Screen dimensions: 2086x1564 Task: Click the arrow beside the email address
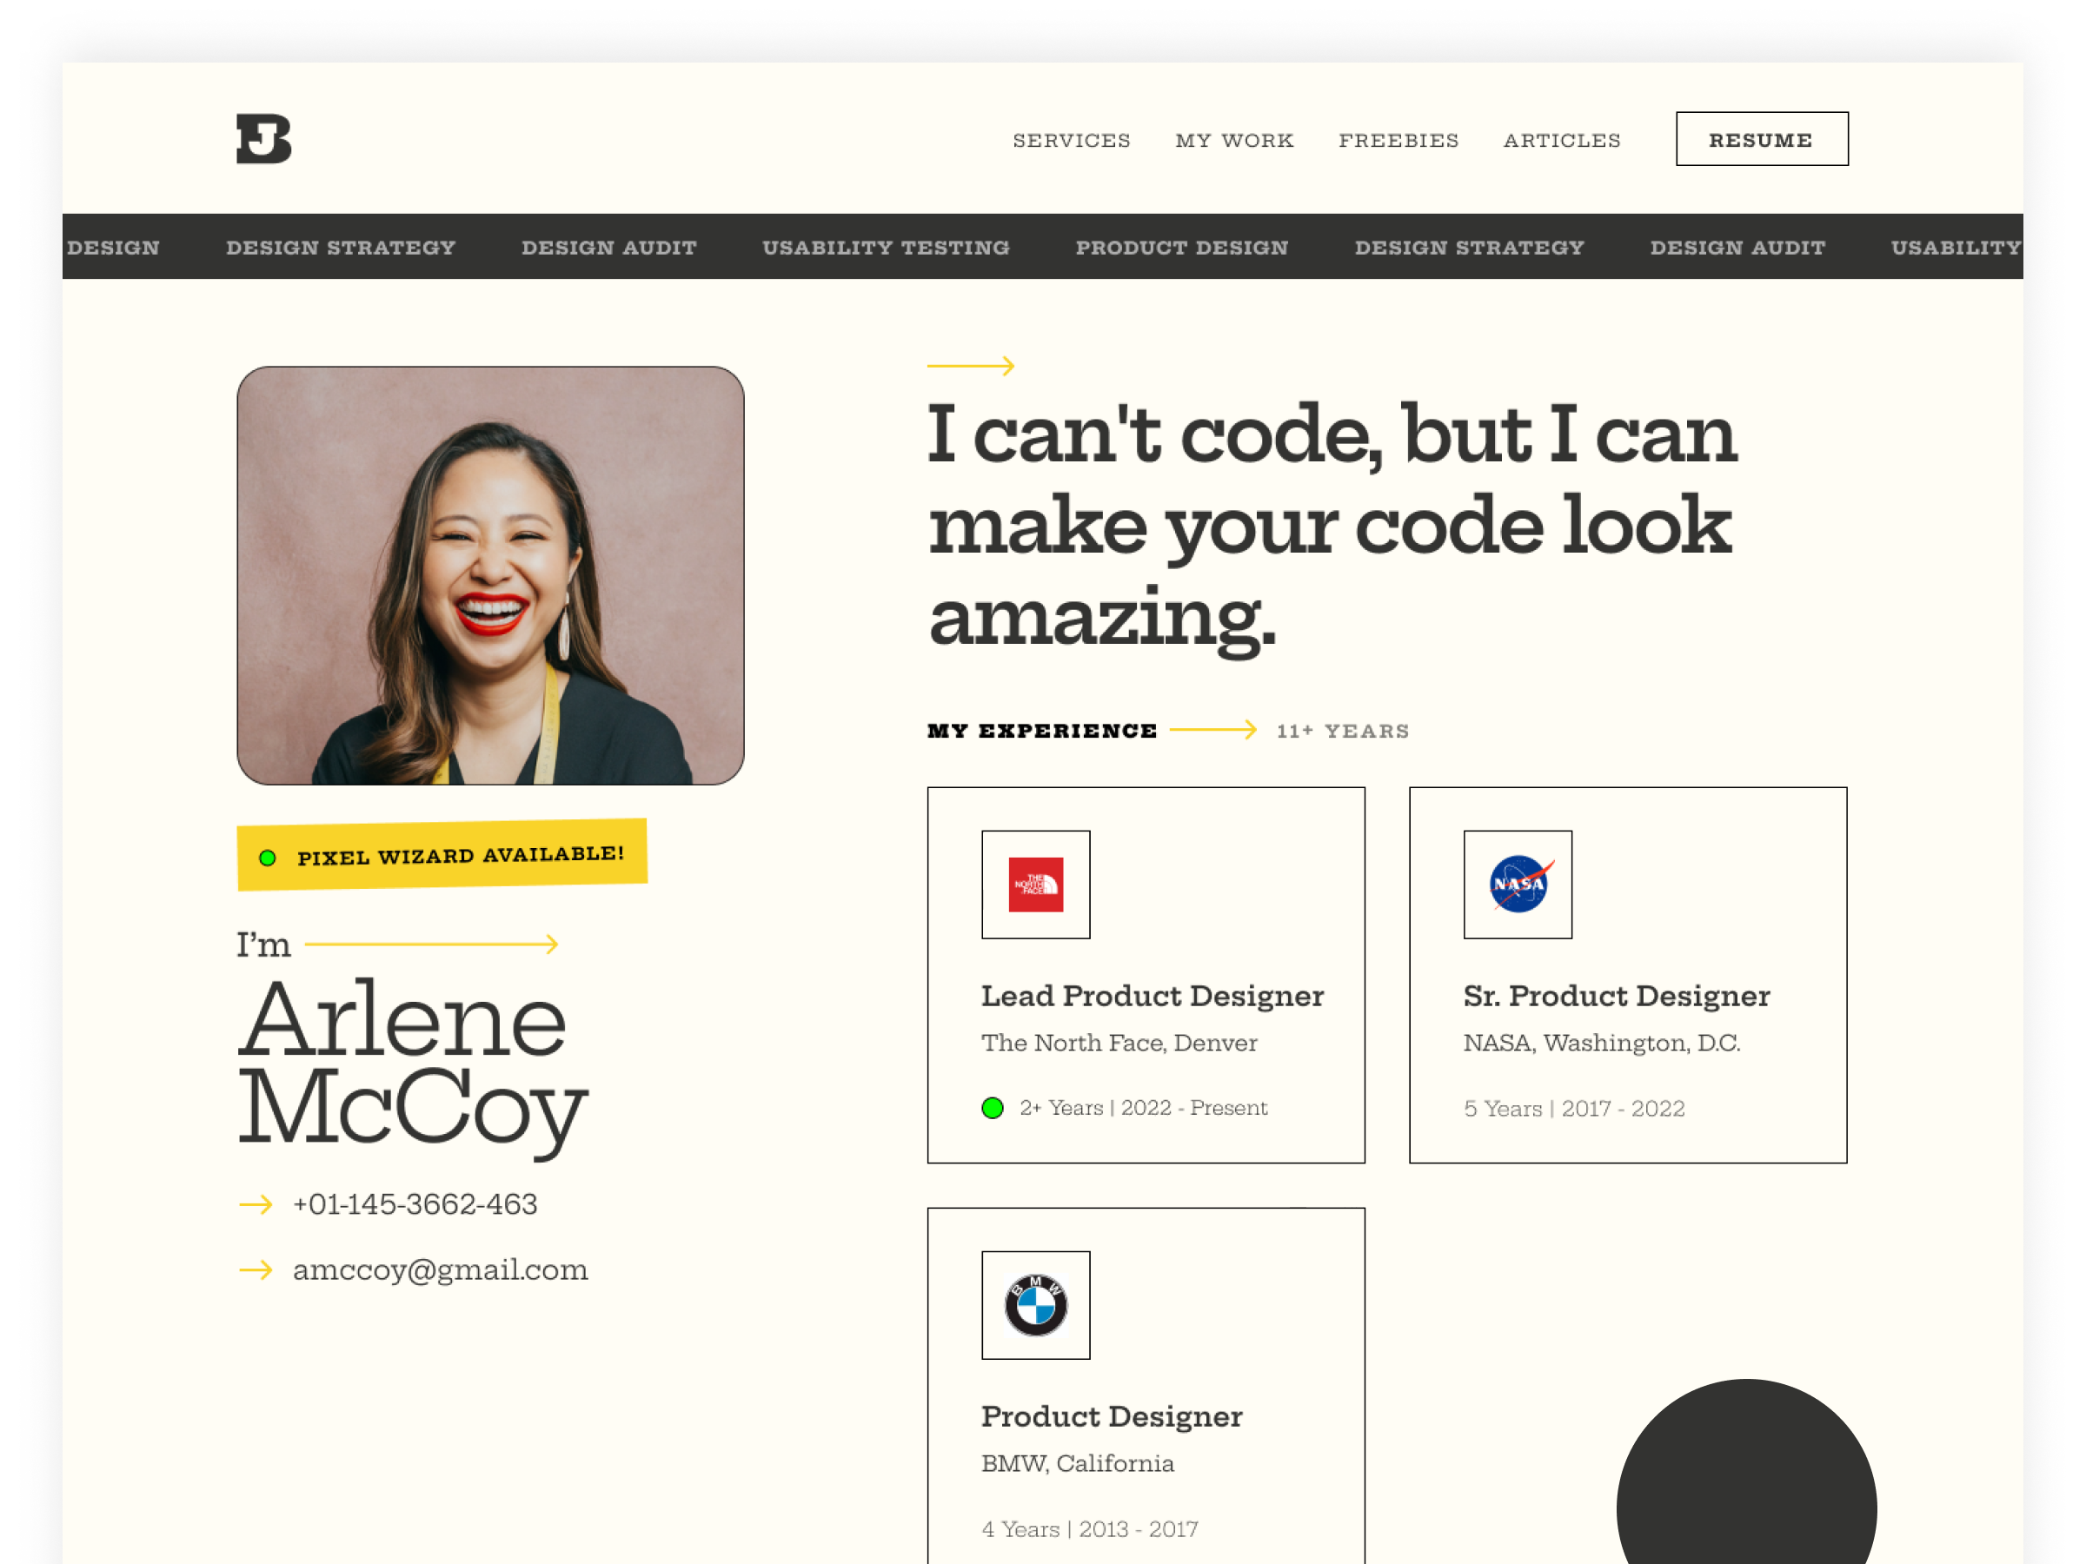click(256, 1269)
